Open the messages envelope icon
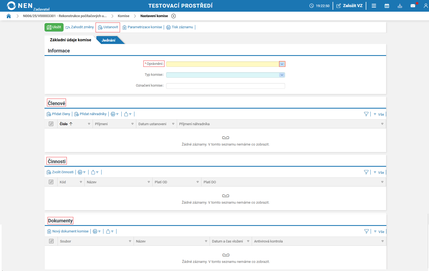Screen dimensions: 429x271 (413, 6)
